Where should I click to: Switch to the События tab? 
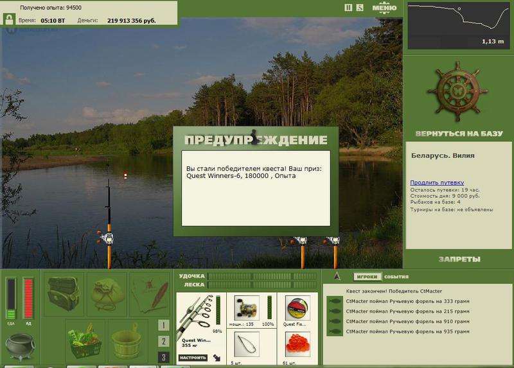click(396, 277)
